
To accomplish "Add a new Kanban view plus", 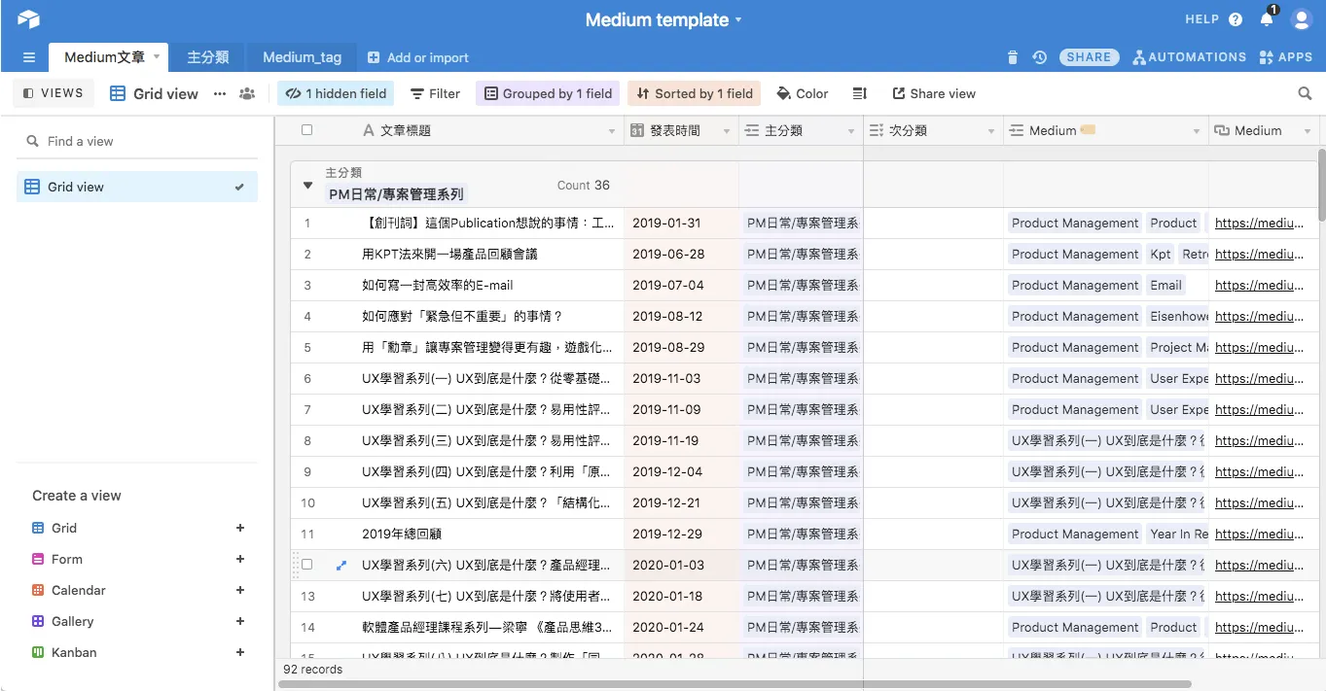I will (240, 652).
